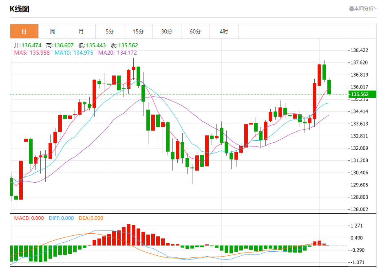The width and height of the screenshot is (382, 268).
Task: Switch to the 周 weekly tab
Action: [53, 31]
